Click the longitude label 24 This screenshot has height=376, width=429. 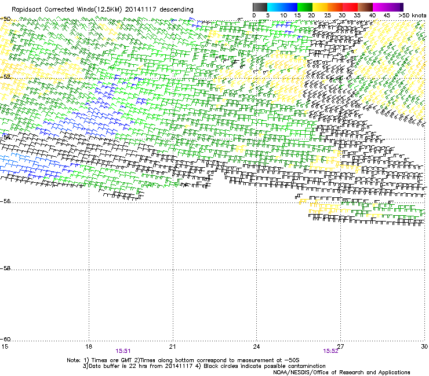[256, 346]
